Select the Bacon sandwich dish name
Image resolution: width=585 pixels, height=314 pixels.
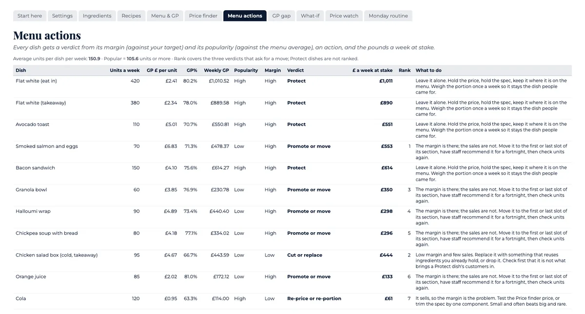pyautogui.click(x=35, y=167)
